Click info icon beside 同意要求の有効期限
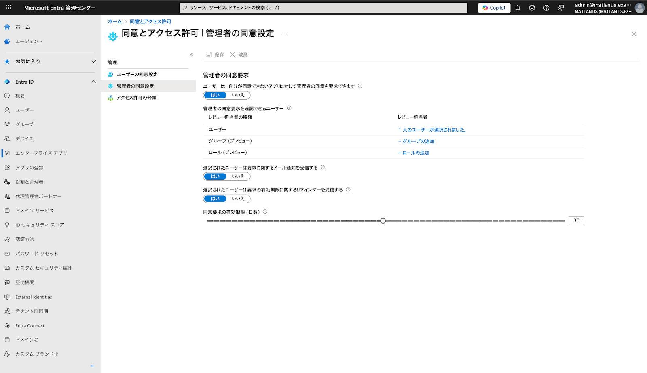The height and width of the screenshot is (373, 647). (265, 212)
